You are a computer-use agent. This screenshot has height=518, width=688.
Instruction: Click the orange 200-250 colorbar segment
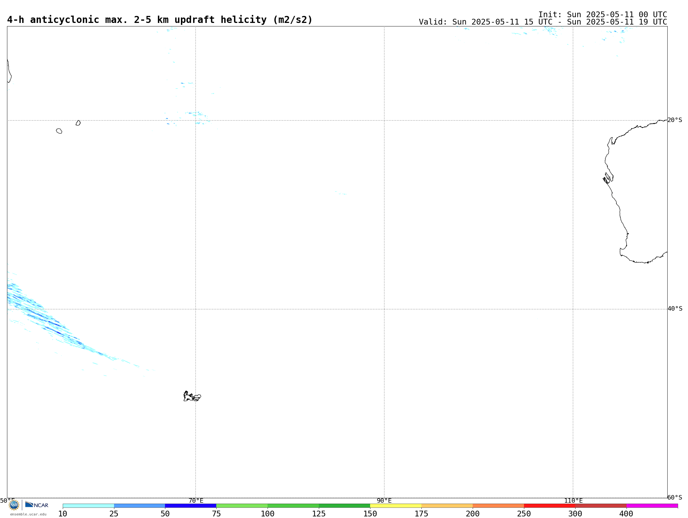498,506
